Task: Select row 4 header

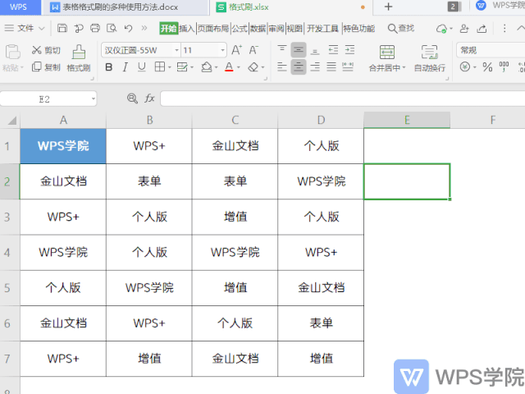Action: point(7,252)
